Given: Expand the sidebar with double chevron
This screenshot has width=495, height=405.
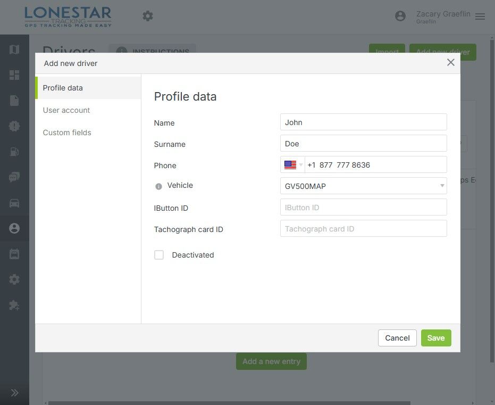Looking at the screenshot, I should coord(14,393).
